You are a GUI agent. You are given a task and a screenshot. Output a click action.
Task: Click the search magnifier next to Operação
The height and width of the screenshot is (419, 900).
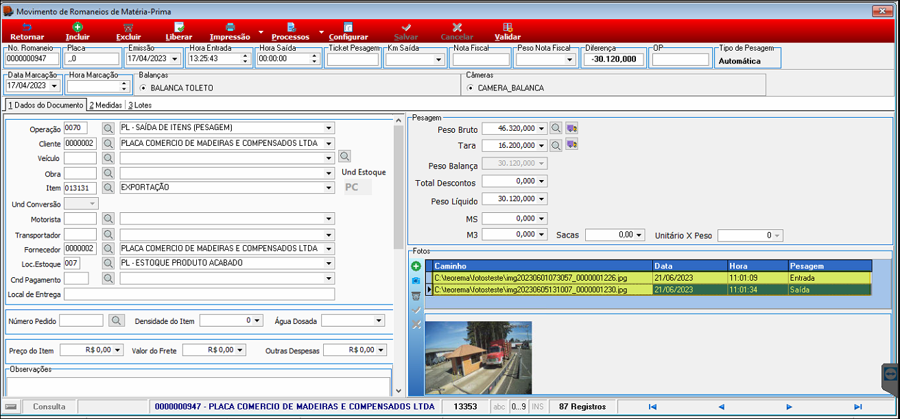[108, 128]
